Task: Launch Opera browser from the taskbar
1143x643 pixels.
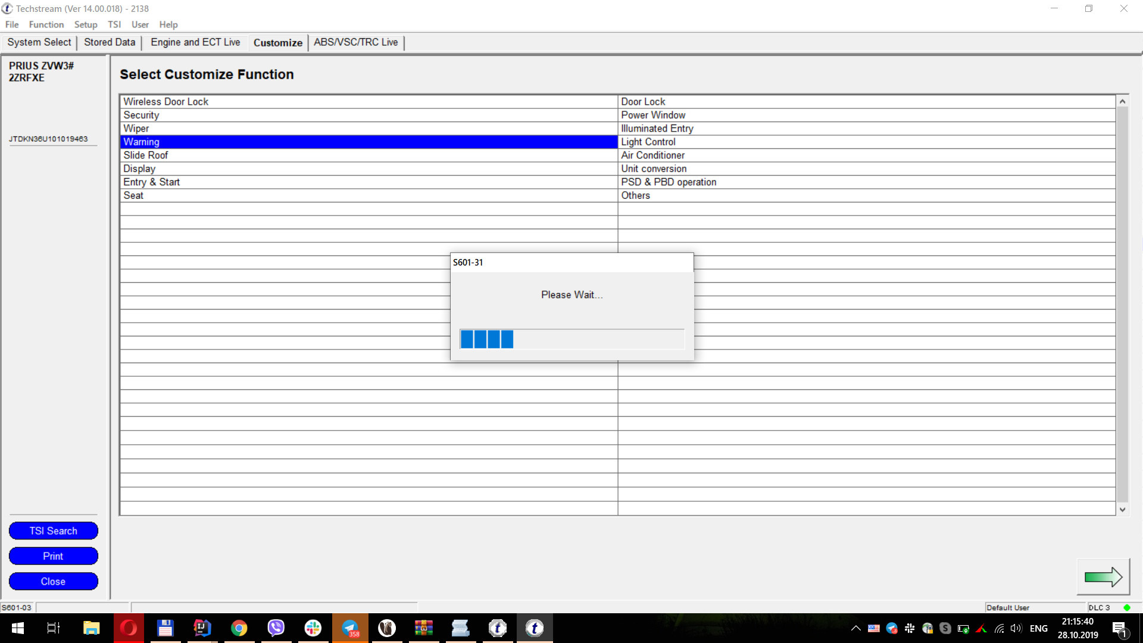Action: [129, 628]
